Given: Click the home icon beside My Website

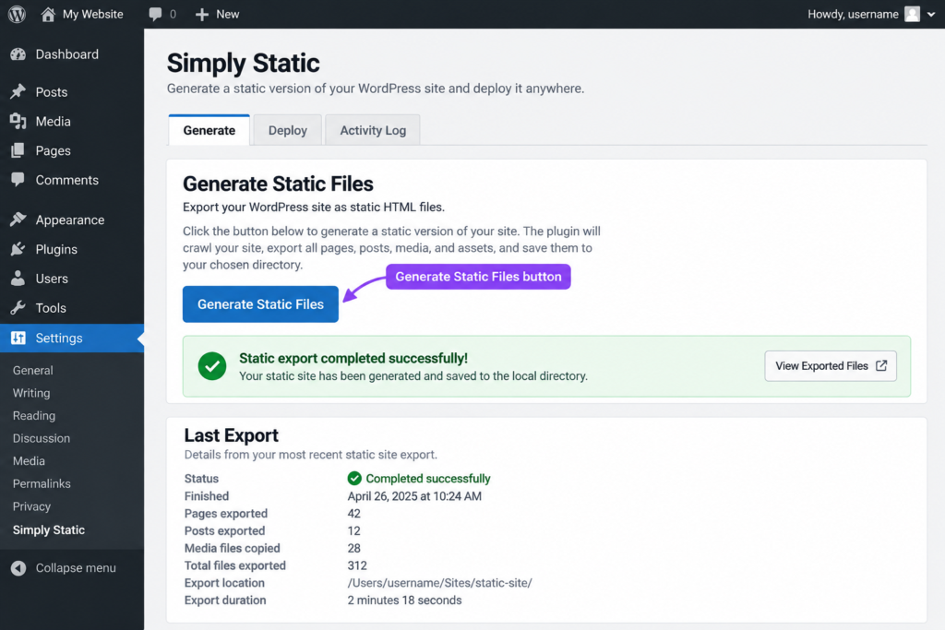Looking at the screenshot, I should (48, 14).
